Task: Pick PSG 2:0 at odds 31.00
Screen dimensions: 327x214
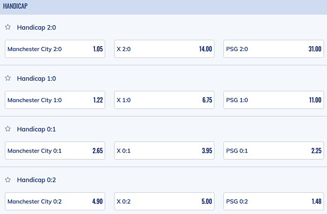Action: pos(274,49)
